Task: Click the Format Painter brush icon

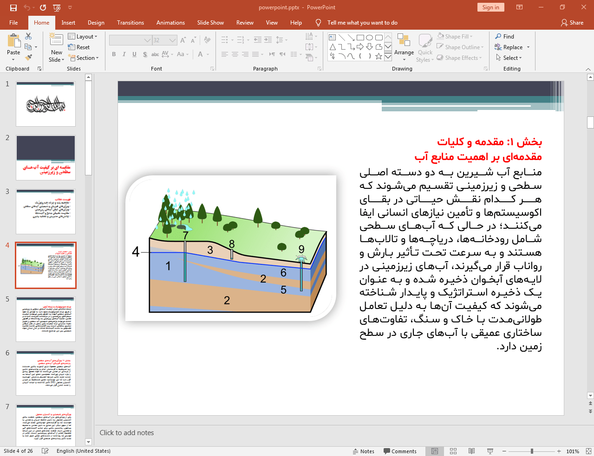Action: click(28, 58)
